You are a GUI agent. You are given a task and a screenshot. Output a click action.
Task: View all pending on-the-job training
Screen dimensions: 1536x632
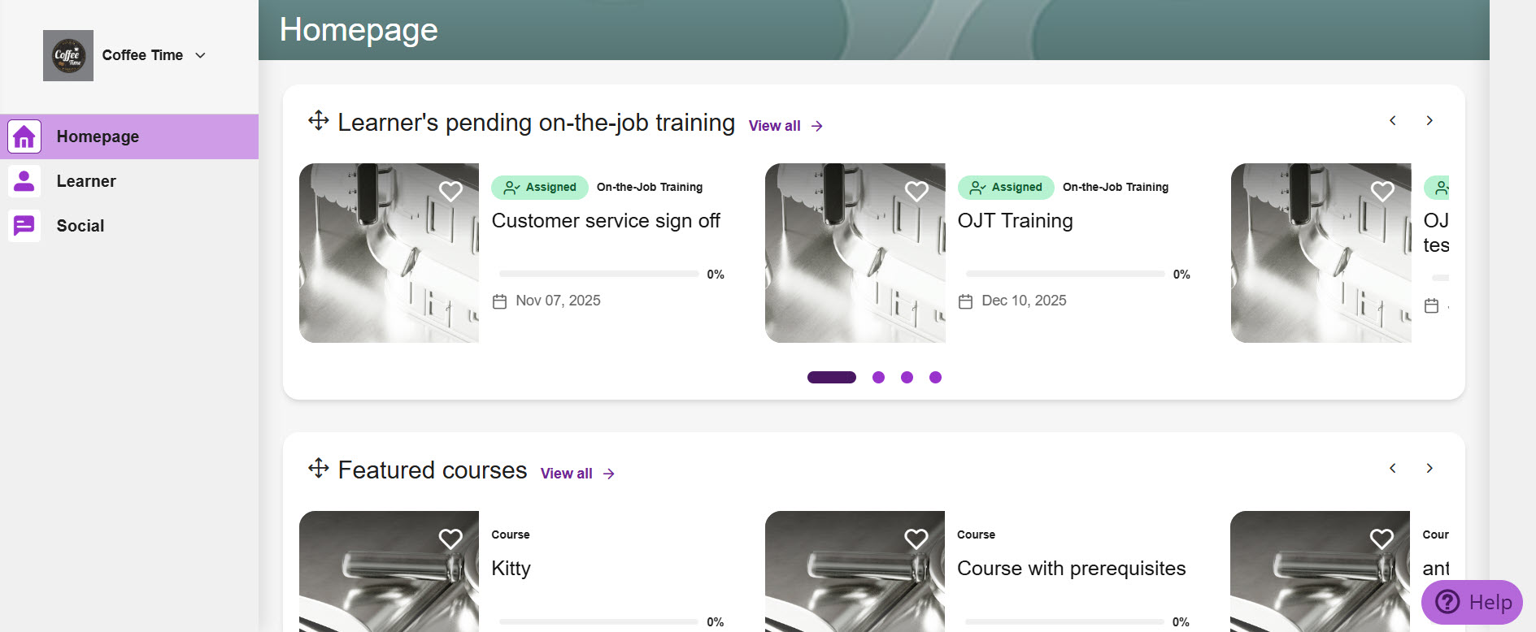click(x=785, y=126)
